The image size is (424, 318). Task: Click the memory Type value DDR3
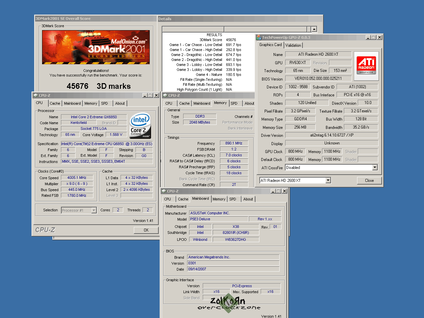200,117
